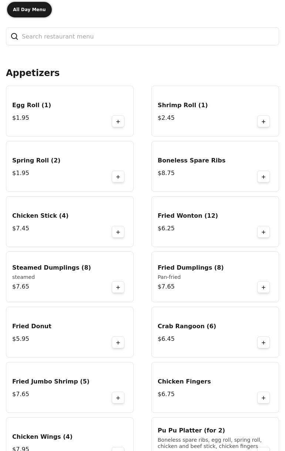
Task: Add Boneless Spare Ribs to cart
Action: [264, 177]
